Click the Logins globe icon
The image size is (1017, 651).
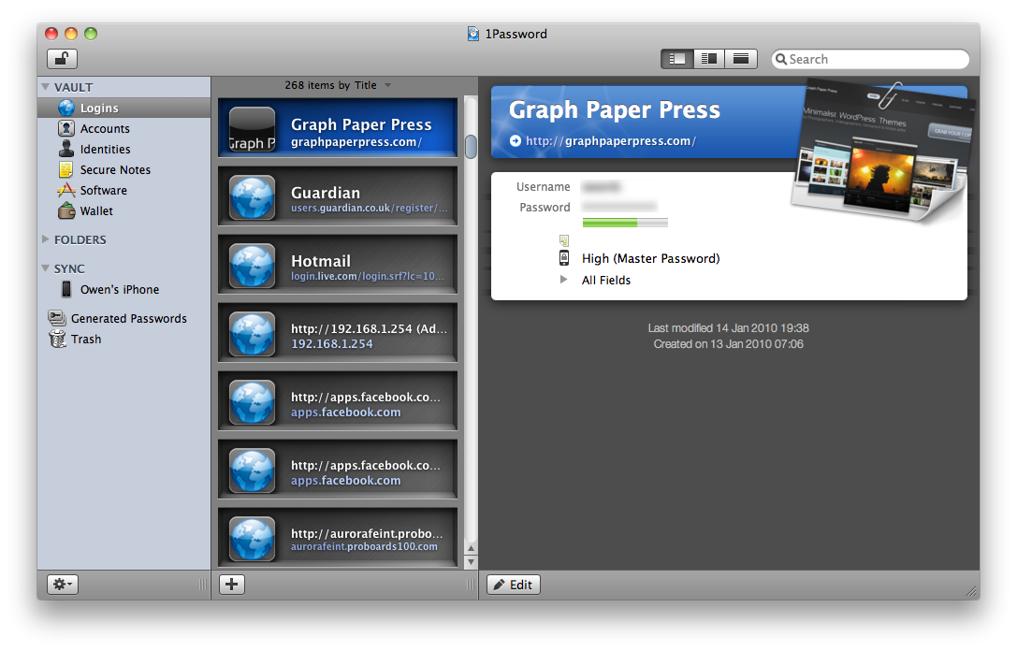[66, 108]
